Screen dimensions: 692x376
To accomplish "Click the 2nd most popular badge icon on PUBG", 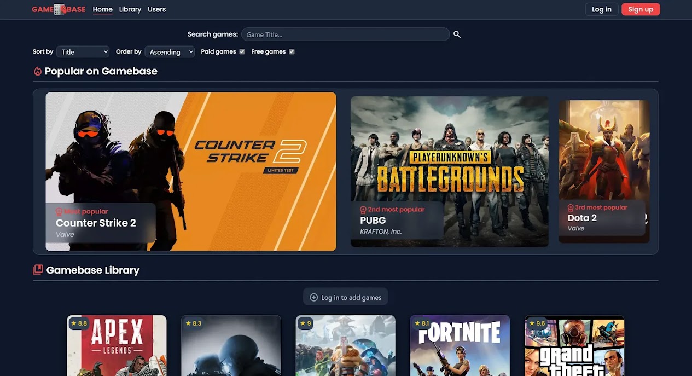I will point(363,210).
